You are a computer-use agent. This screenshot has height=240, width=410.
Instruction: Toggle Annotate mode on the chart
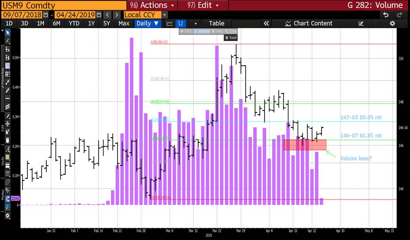tap(202, 31)
